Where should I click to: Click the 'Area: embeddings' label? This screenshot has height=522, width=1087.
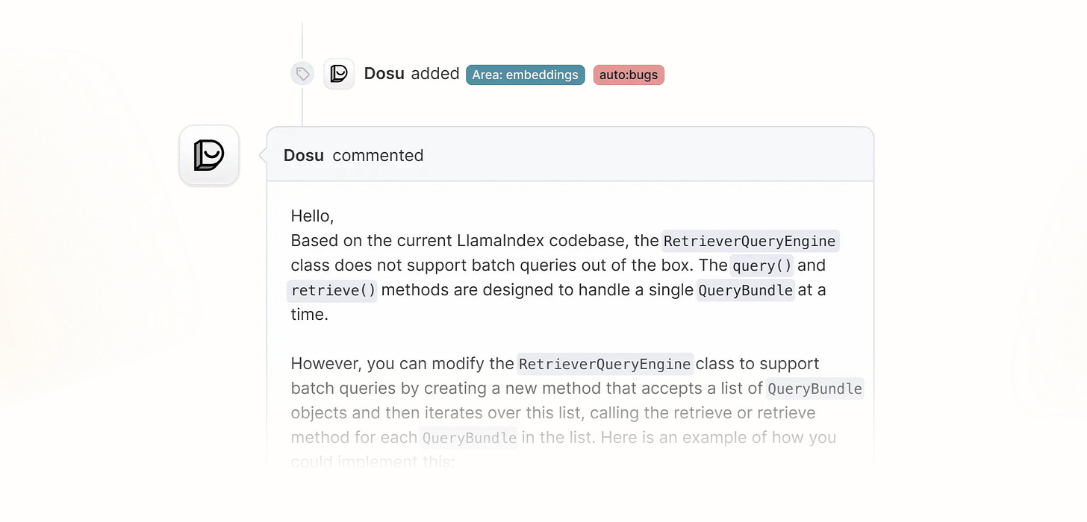click(526, 75)
